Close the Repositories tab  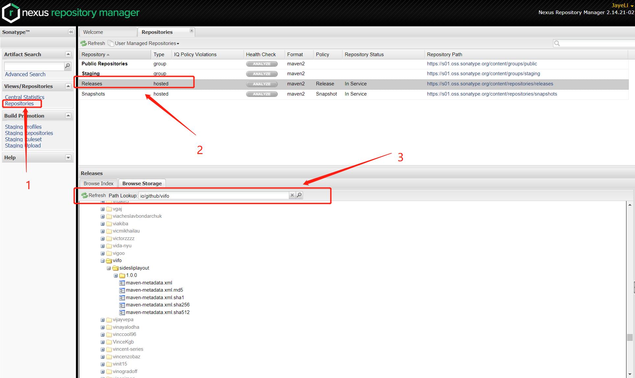(x=191, y=31)
